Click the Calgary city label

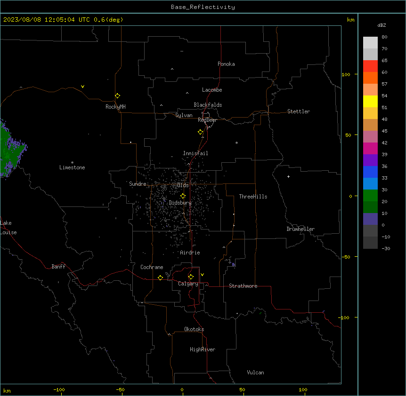188,284
